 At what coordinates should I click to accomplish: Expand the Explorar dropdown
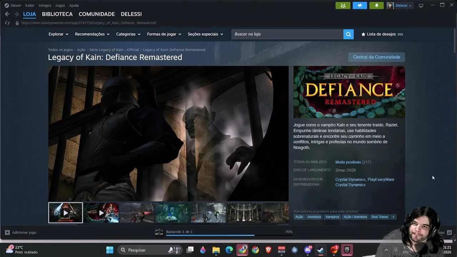(58, 34)
